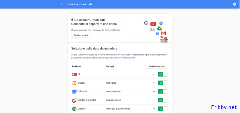Screen dimensions: 240x113
Task: Expand the Chrome data types chevron
Action: tap(154, 109)
